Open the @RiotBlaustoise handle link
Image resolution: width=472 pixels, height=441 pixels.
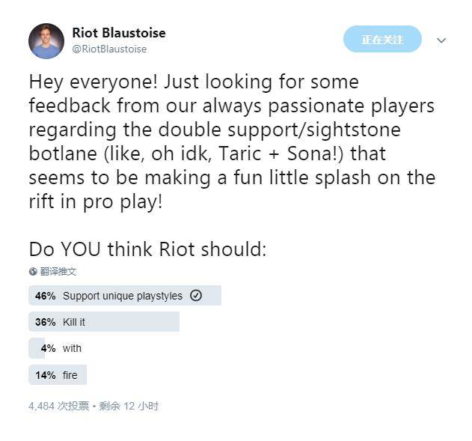pyautogui.click(x=109, y=49)
